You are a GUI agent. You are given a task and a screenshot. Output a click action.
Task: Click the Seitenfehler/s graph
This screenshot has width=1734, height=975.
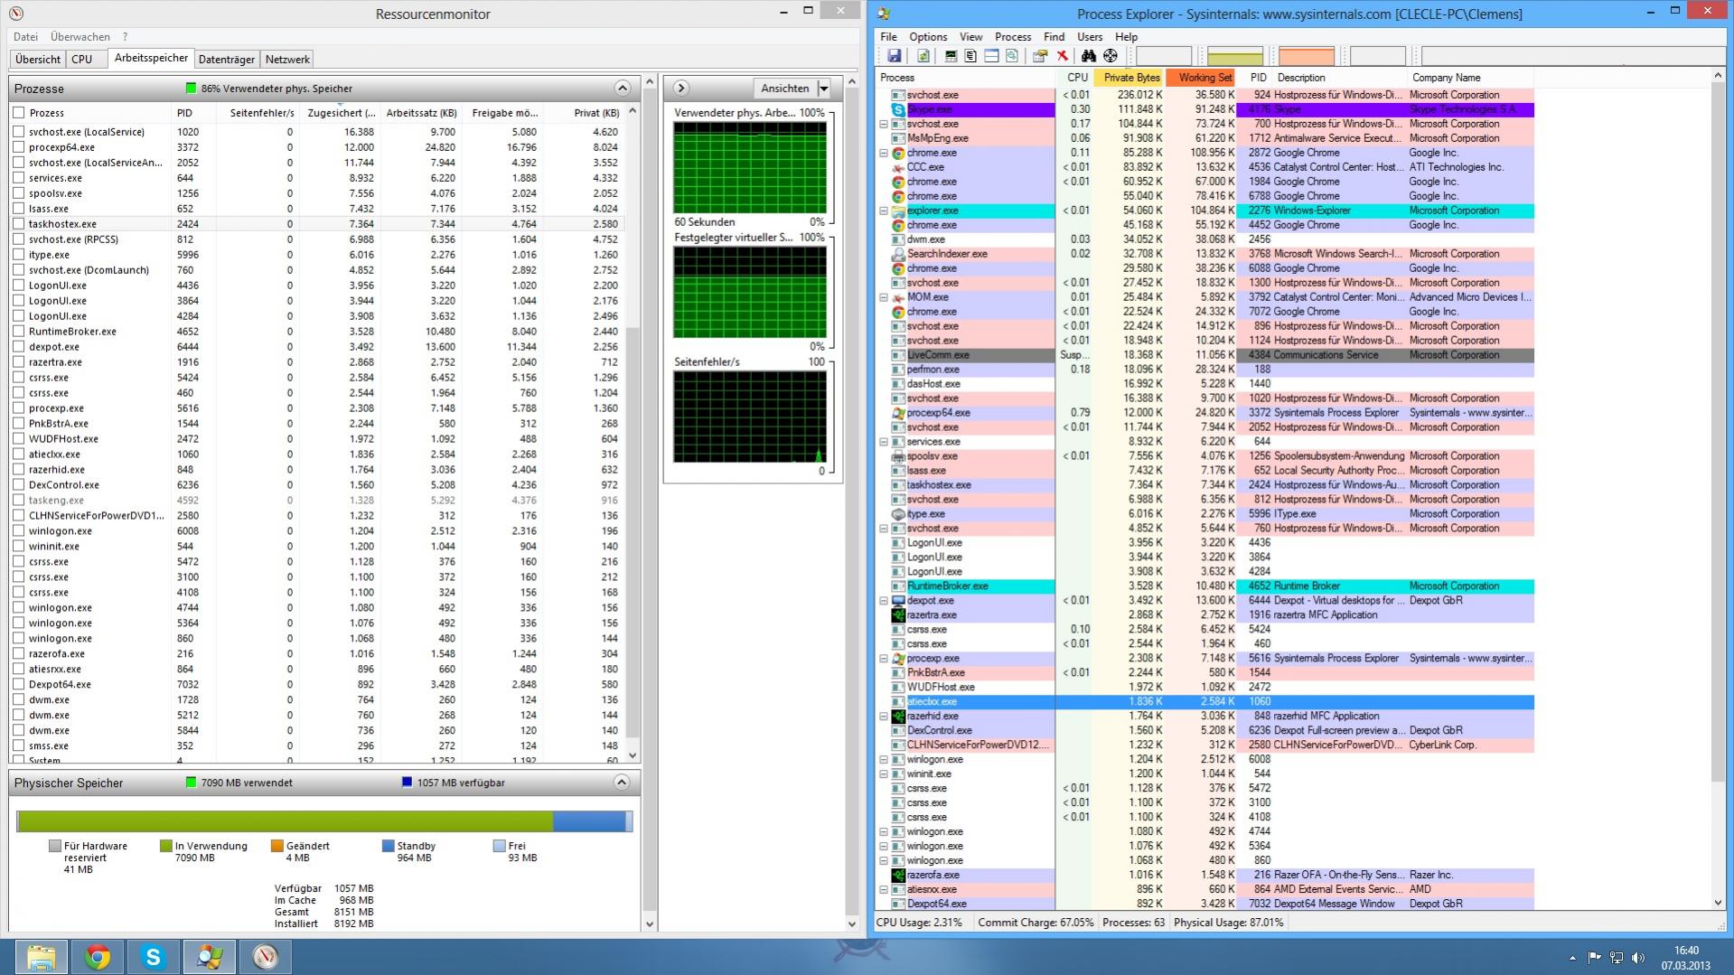click(x=749, y=417)
